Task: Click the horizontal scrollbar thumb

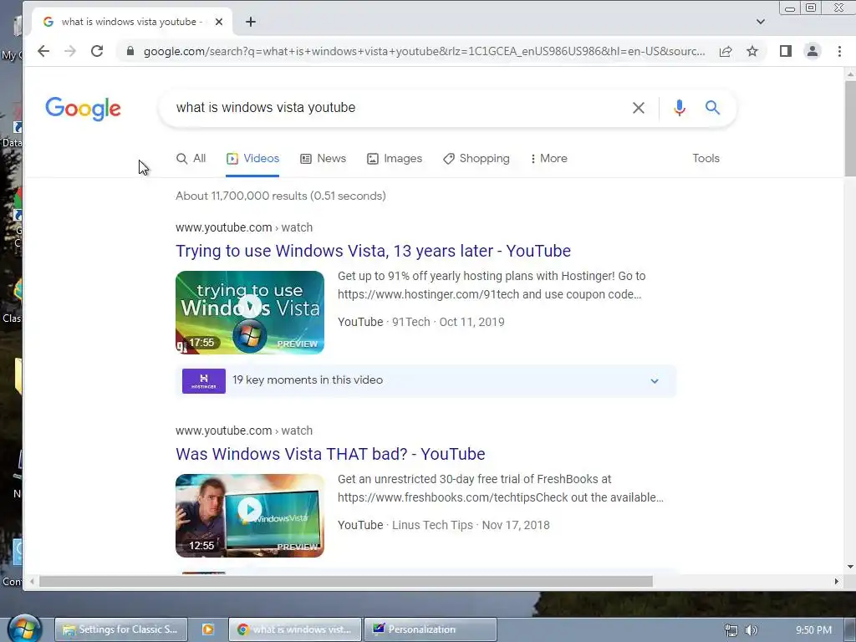Action: [346, 582]
